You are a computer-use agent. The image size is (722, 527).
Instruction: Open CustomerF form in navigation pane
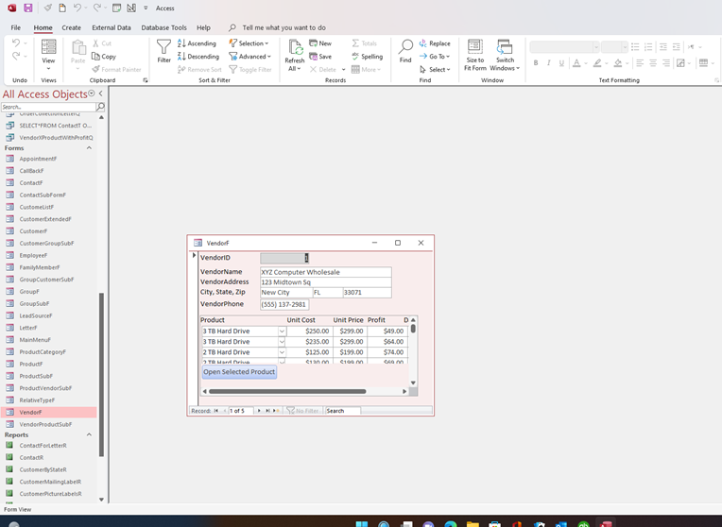pyautogui.click(x=33, y=231)
